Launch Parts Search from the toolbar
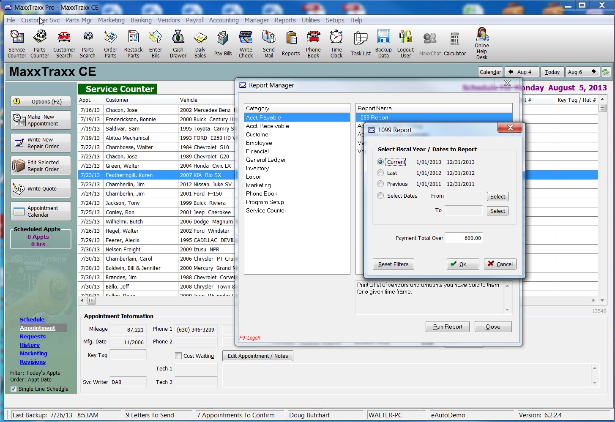Viewport: 615px width, 422px height. pyautogui.click(x=87, y=44)
